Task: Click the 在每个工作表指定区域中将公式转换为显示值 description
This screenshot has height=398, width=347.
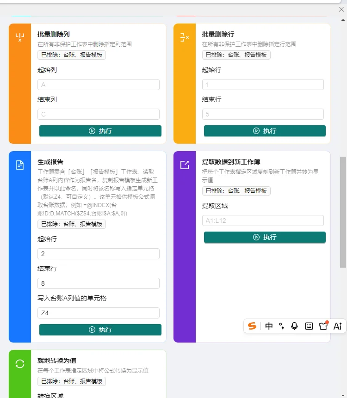Action: coord(93,371)
